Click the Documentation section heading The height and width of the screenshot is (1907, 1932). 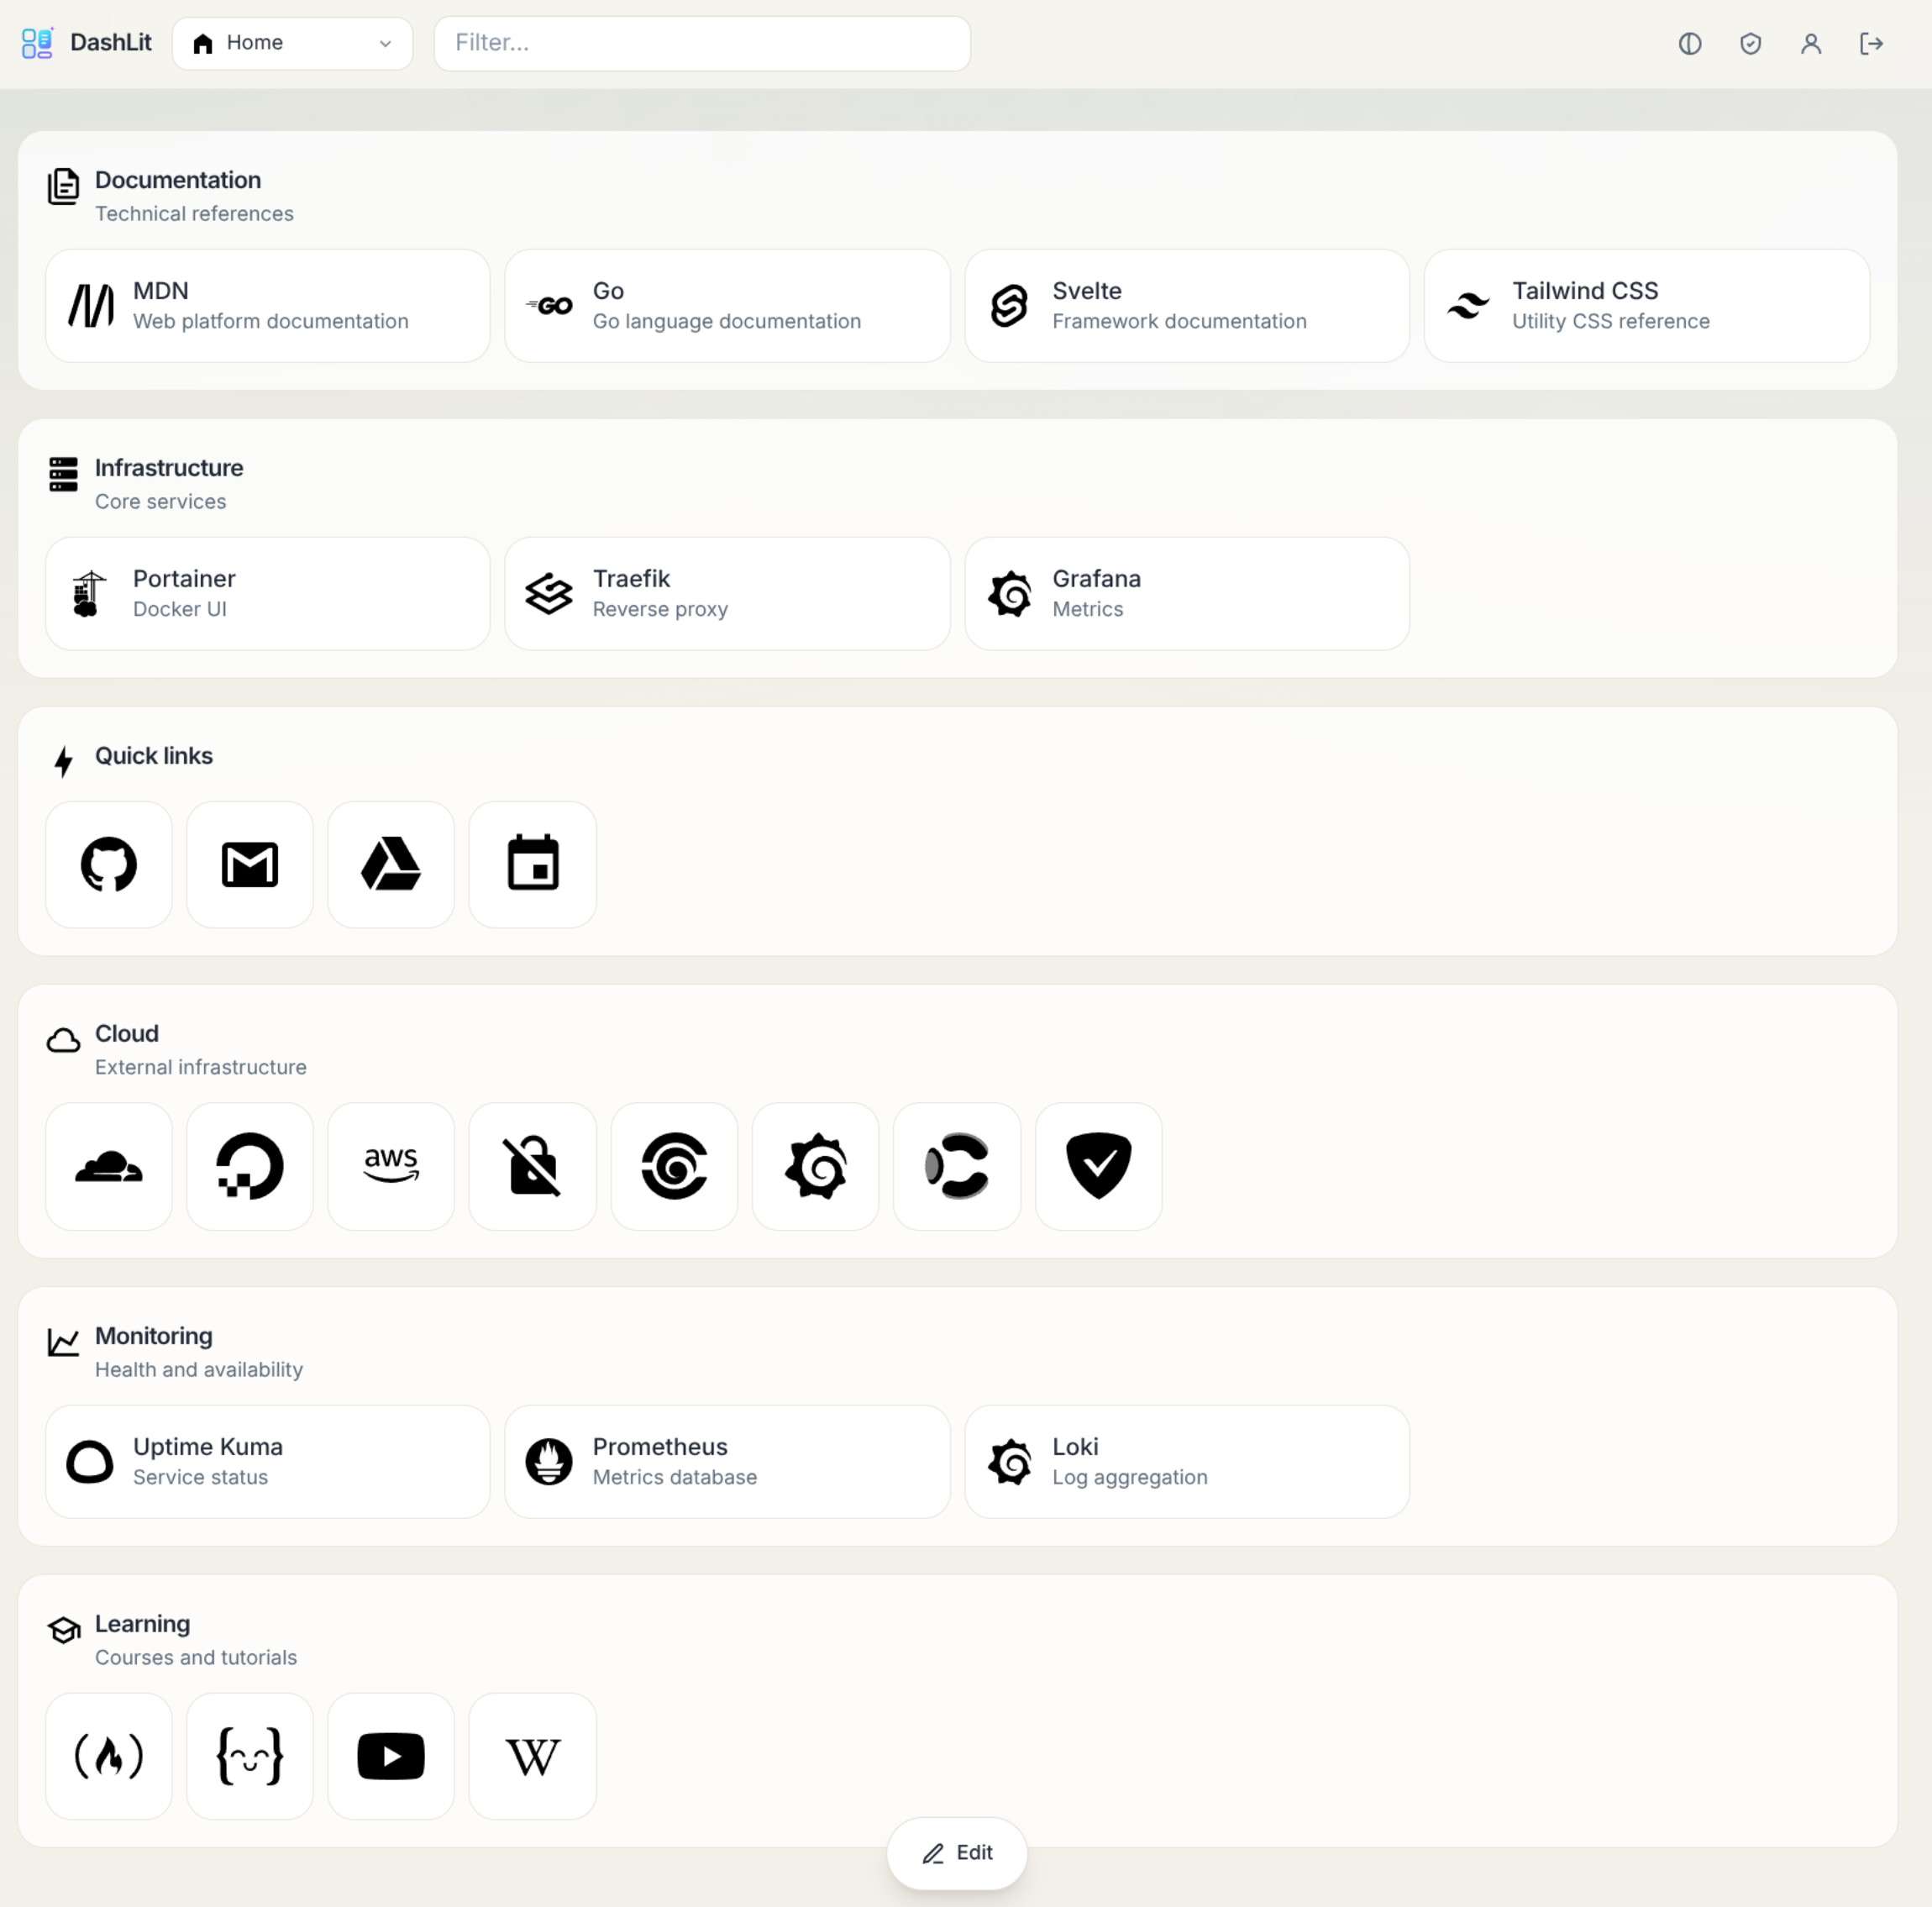(x=178, y=180)
